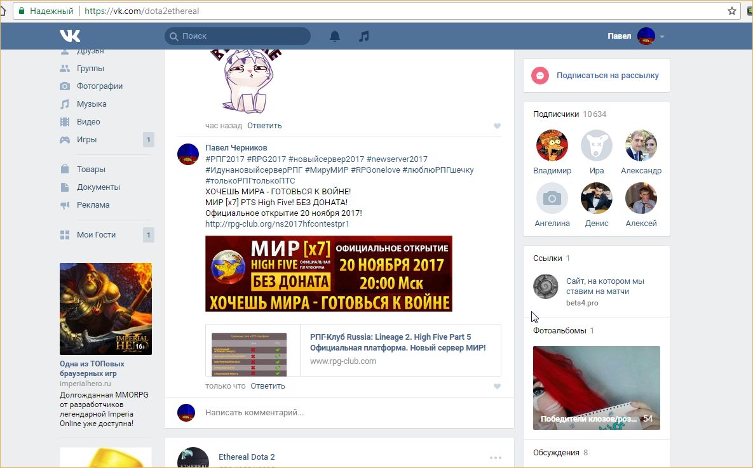Screen dimensions: 753x468
Task: Open subscriber Ангелина avatar
Action: 552,198
